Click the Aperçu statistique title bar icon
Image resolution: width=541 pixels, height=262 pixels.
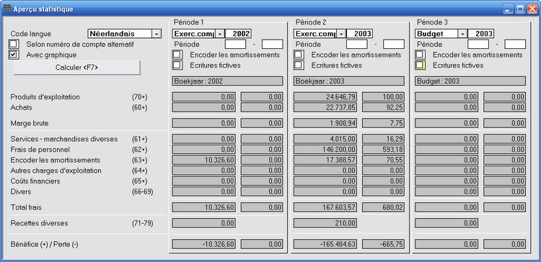pyautogui.click(x=7, y=8)
